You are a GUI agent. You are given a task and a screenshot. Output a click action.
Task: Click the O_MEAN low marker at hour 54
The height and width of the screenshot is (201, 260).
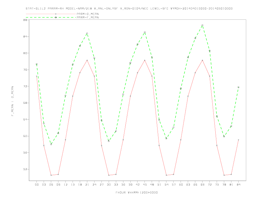166,175
